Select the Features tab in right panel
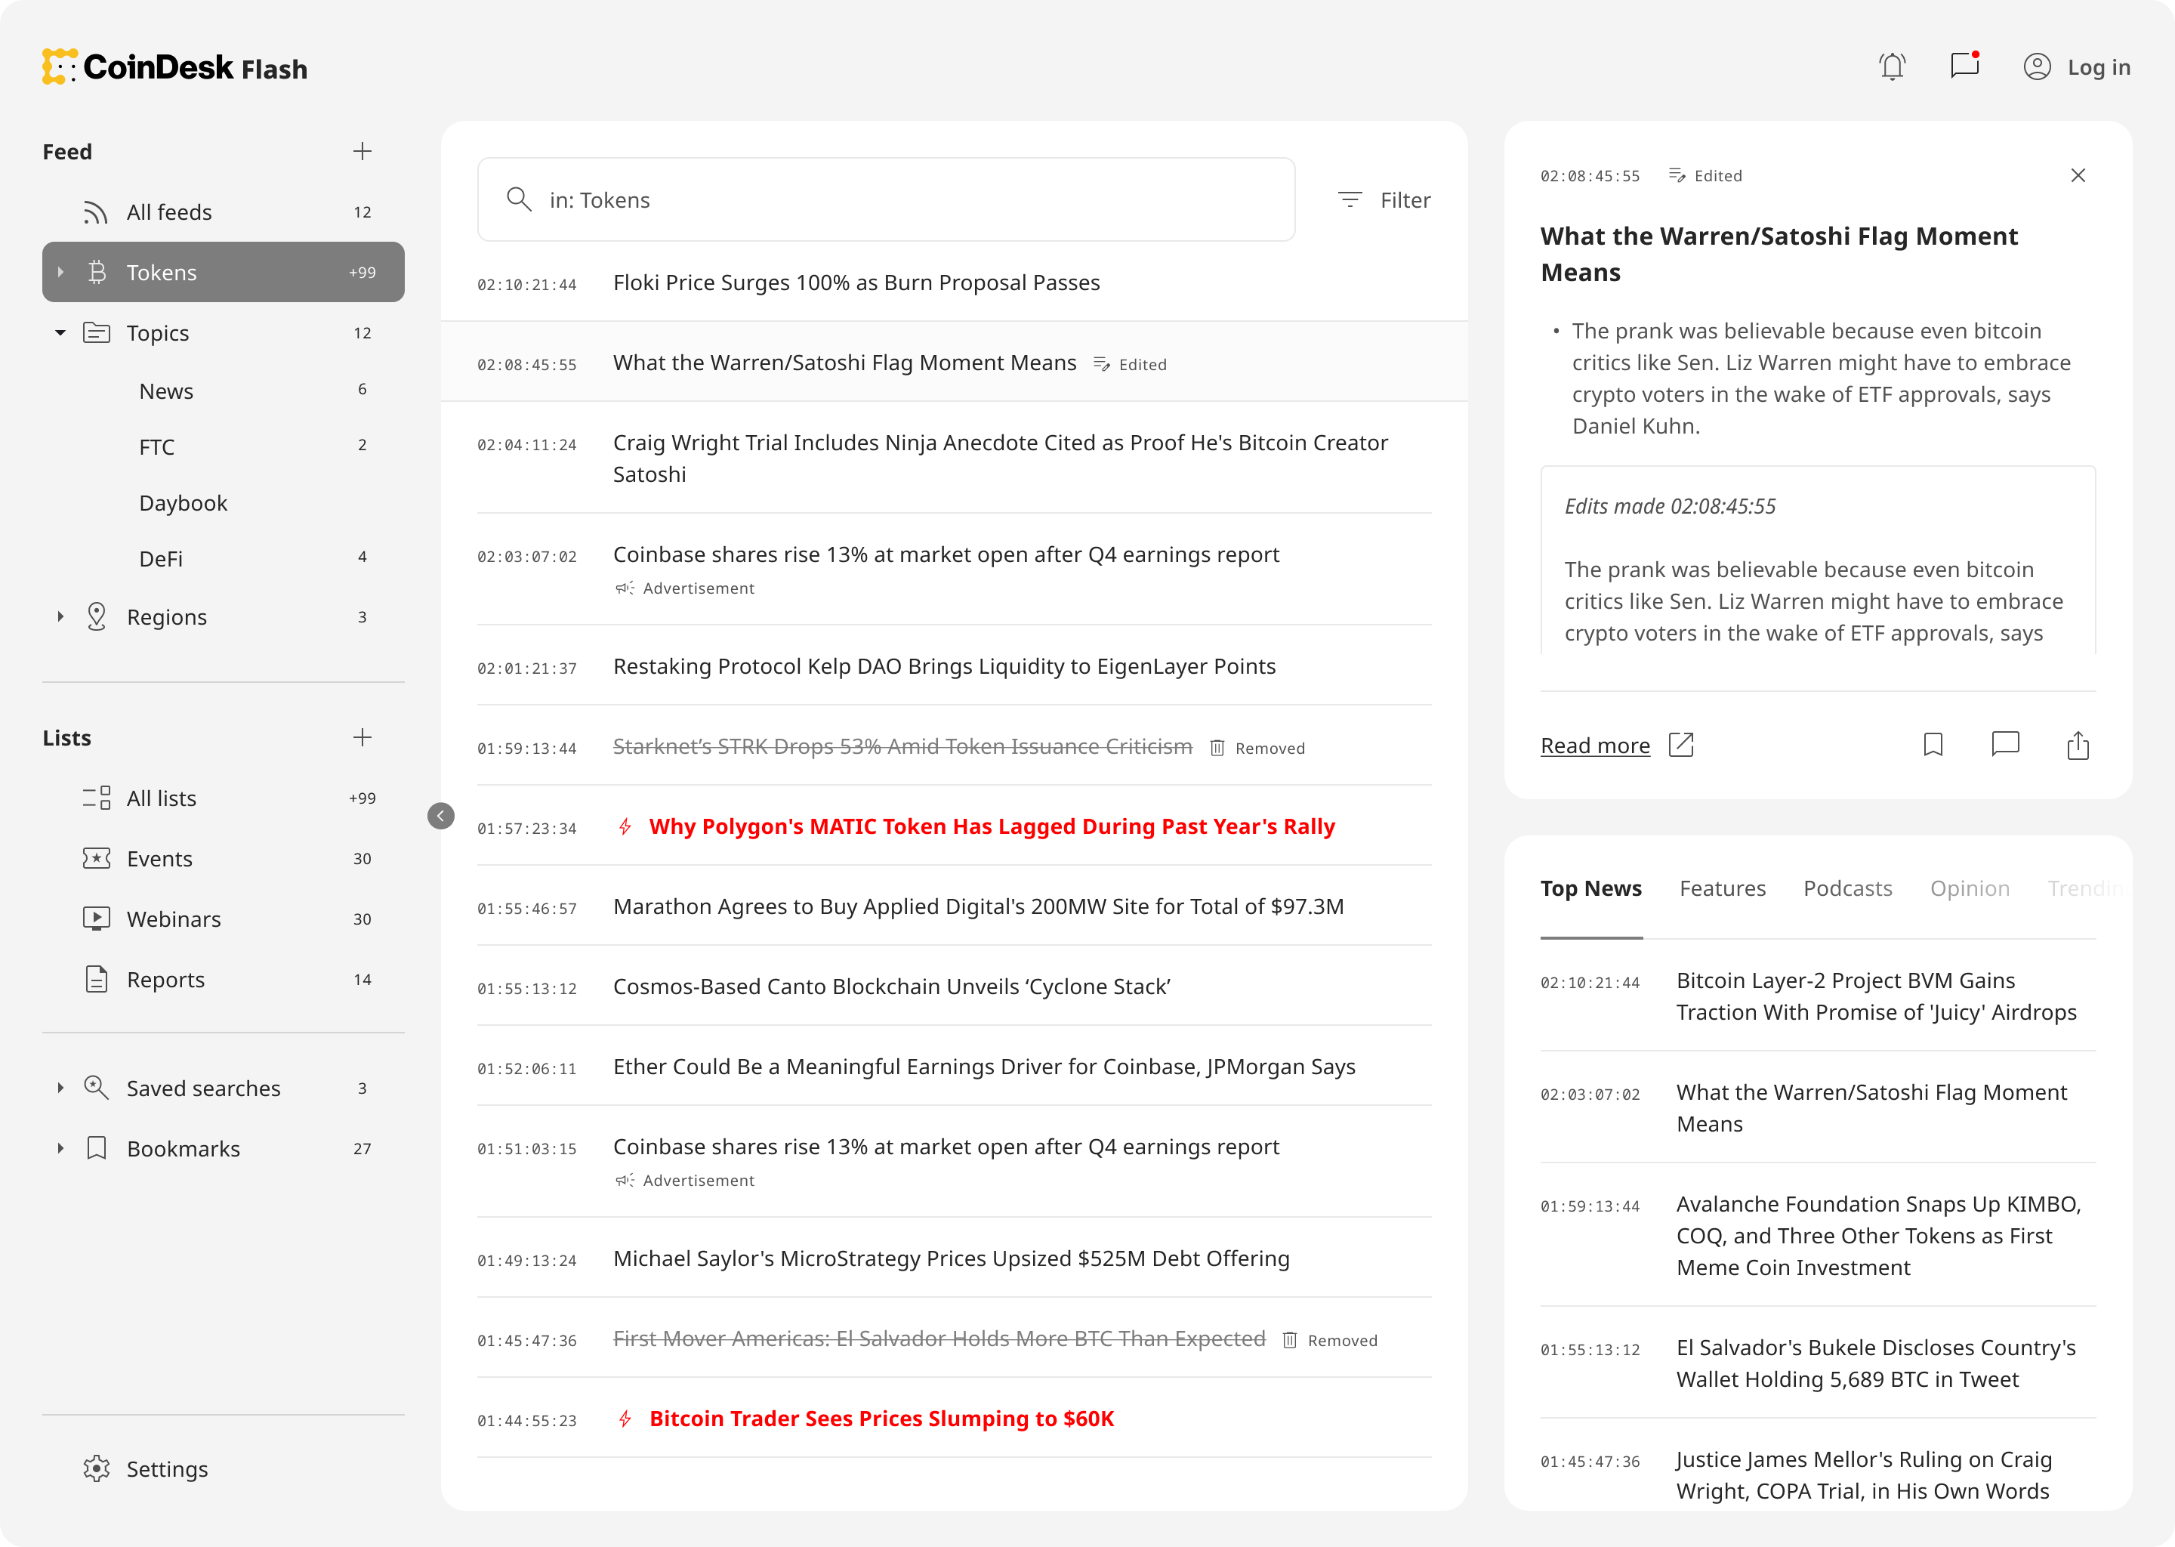 pos(1722,888)
